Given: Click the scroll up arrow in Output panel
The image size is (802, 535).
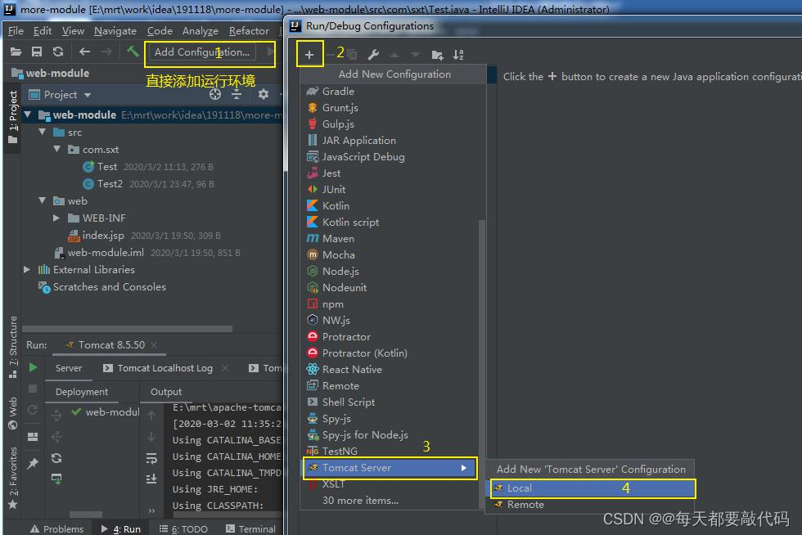Looking at the screenshot, I should [151, 416].
